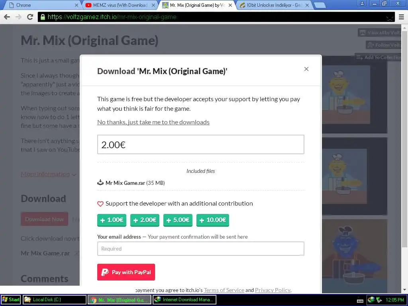Open the Chrome hamburger menu
The width and height of the screenshot is (408, 306).
tap(401, 17)
